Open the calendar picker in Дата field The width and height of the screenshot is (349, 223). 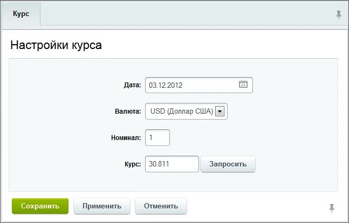[243, 84]
